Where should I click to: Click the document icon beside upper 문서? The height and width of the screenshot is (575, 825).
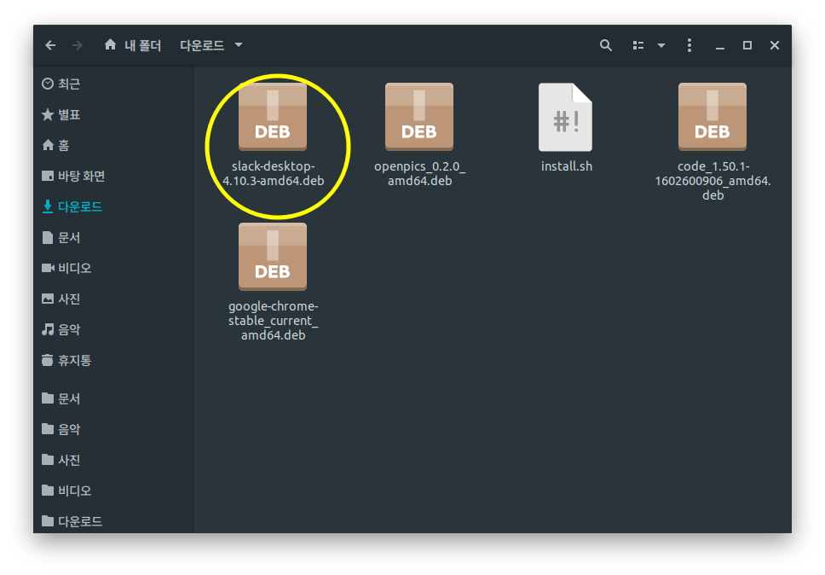48,237
